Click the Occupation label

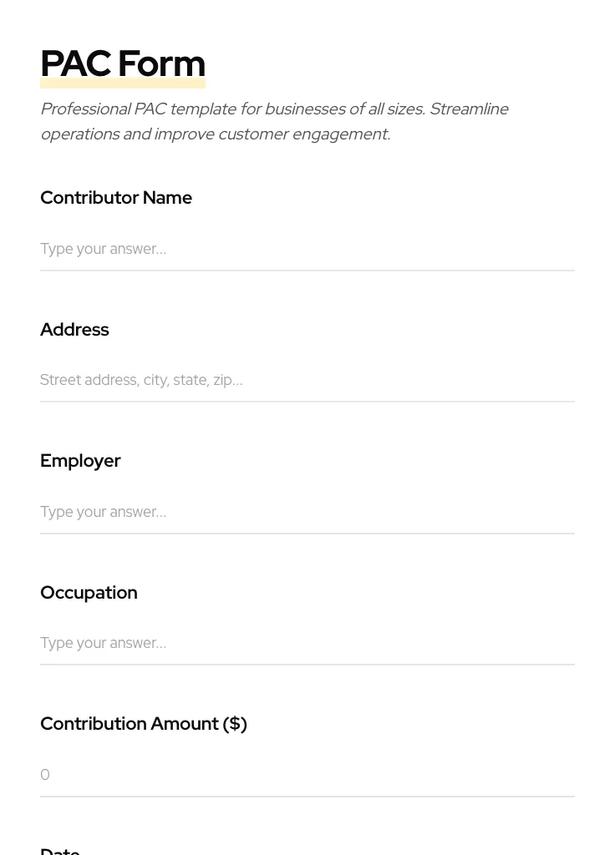(x=89, y=593)
